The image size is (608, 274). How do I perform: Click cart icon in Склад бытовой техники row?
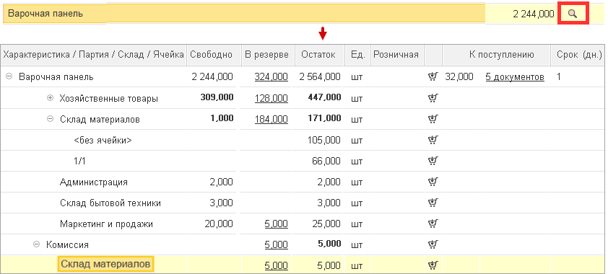(x=433, y=203)
